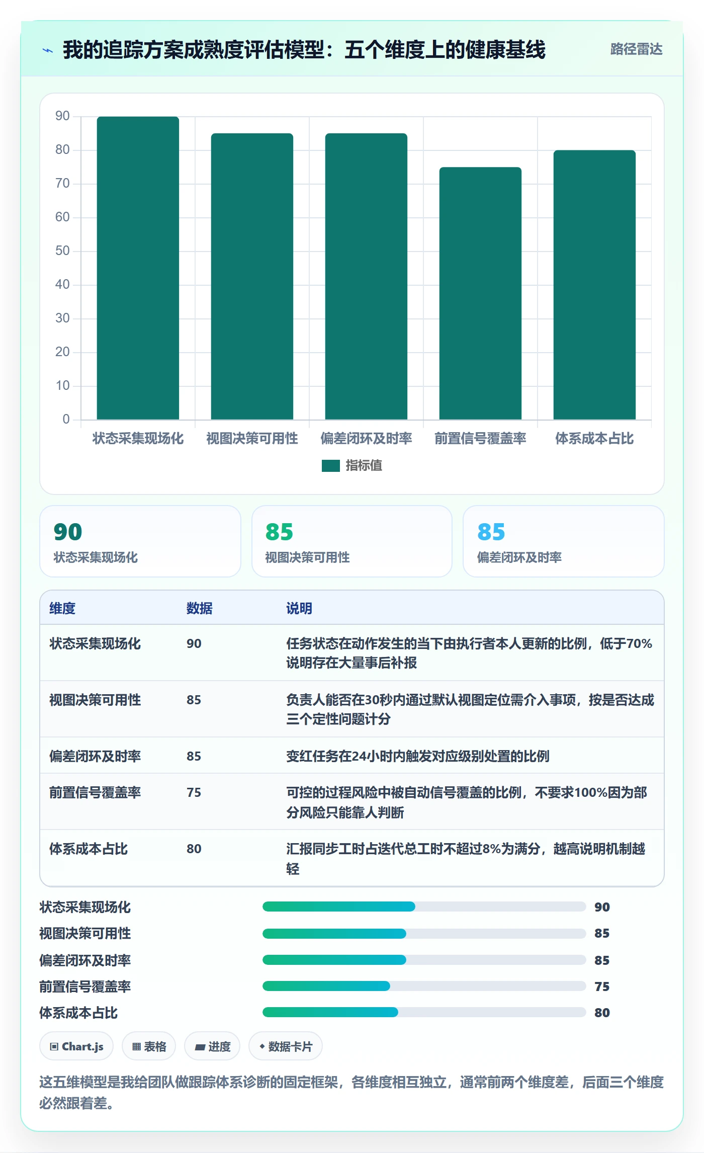
Task: Click the 体系成本占比 chart bar
Action: pyautogui.click(x=594, y=285)
